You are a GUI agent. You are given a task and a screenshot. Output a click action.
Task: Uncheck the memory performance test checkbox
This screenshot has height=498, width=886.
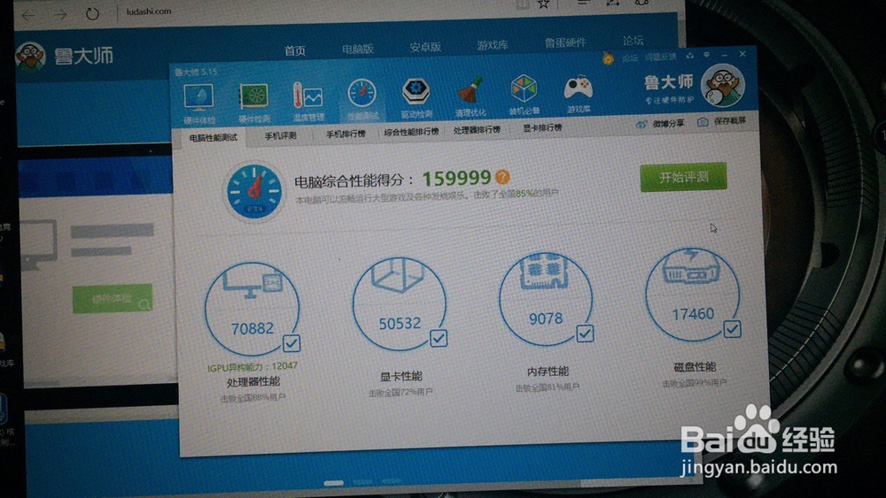(x=585, y=333)
